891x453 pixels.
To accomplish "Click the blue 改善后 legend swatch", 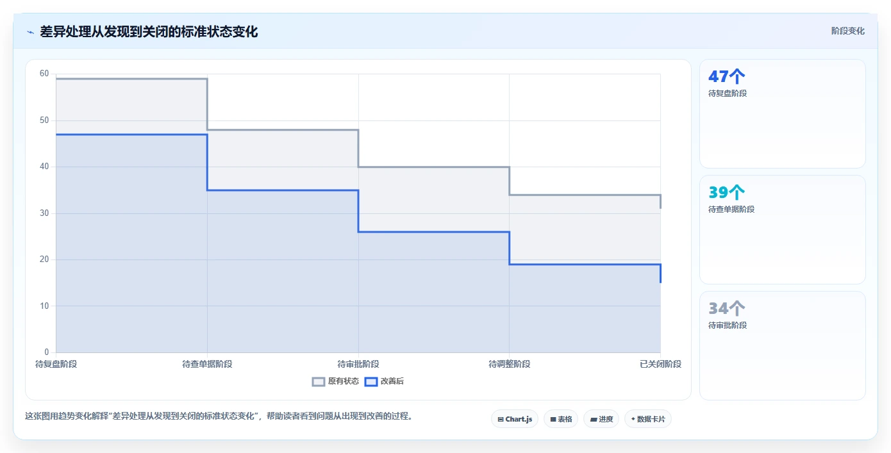I will (371, 381).
